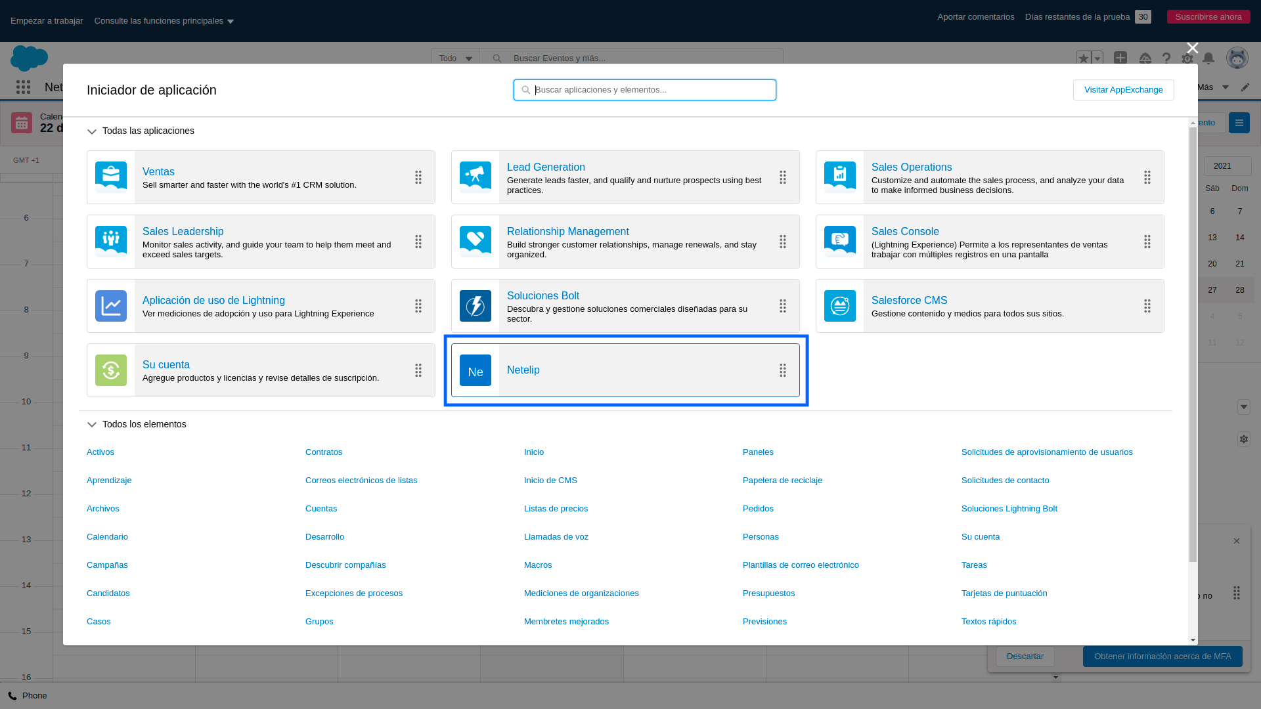1261x709 pixels.
Task: Click the Su cuenta dollar icon
Action: pos(111,370)
